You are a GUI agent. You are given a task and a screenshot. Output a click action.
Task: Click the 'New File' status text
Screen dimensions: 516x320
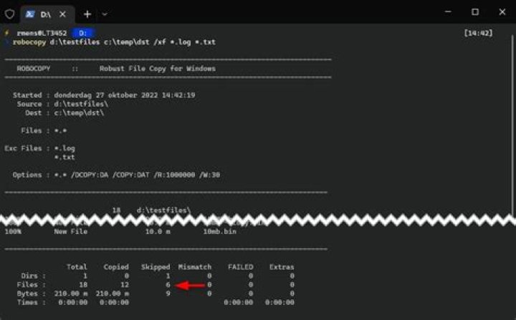(x=71, y=231)
